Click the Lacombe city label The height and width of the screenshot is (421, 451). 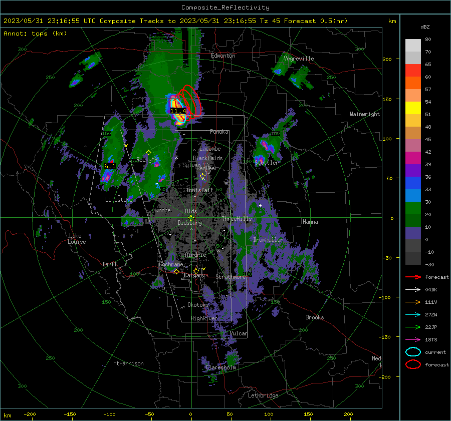point(210,149)
